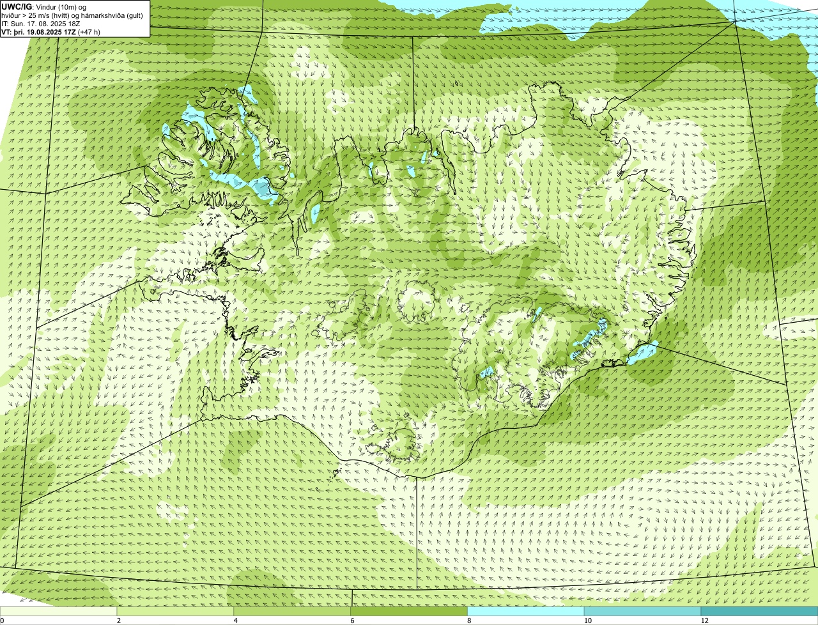
Task: Click the valid time 'VT: þri. 19.08.2025 17Z'
Action: 38,32
